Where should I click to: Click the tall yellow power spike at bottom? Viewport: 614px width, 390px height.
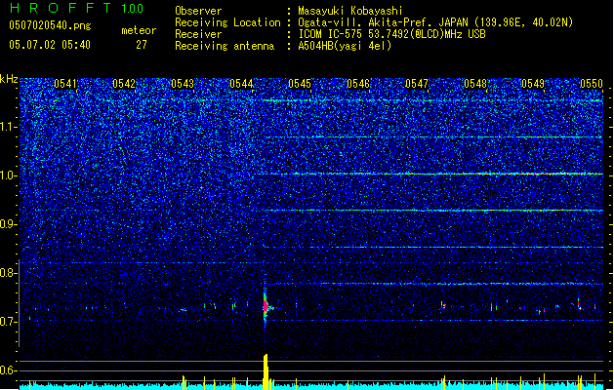tap(266, 371)
